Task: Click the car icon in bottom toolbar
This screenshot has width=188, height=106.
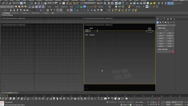Action: 75,99
